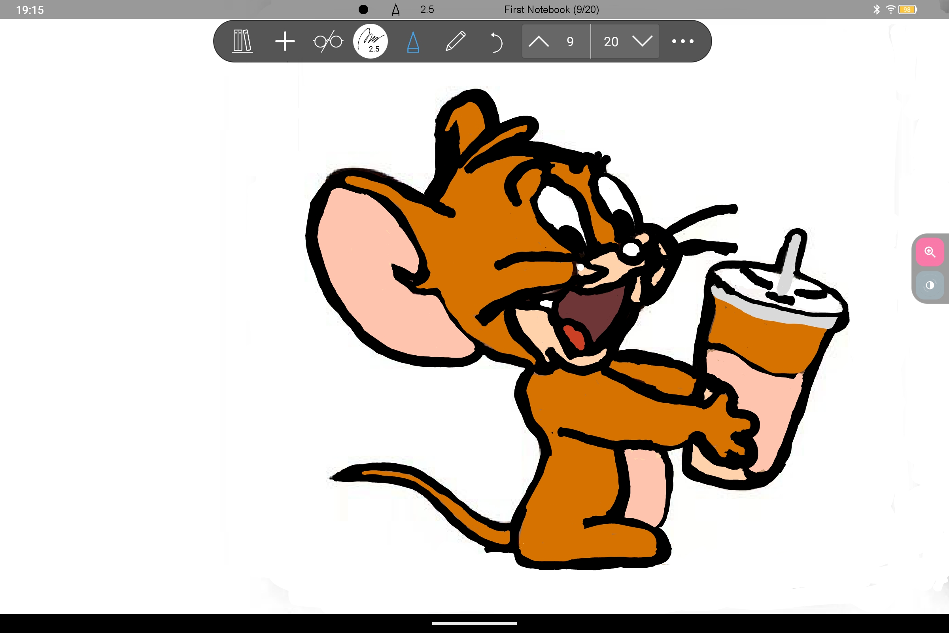The height and width of the screenshot is (633, 949).
Task: Select the signature pen 2.5 tool
Action: point(371,41)
